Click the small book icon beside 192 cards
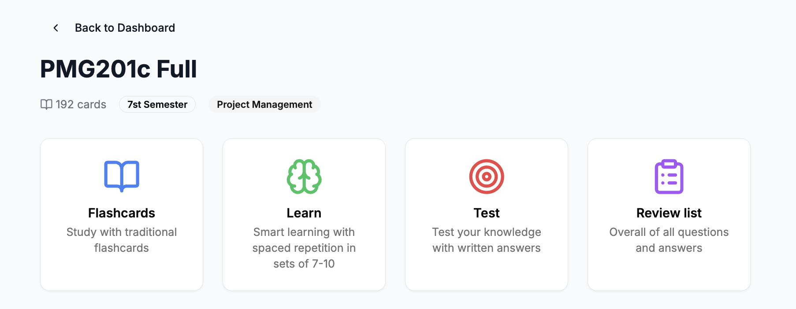This screenshot has height=309, width=796. tap(46, 104)
